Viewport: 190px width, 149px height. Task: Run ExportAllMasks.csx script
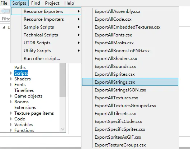130,43
